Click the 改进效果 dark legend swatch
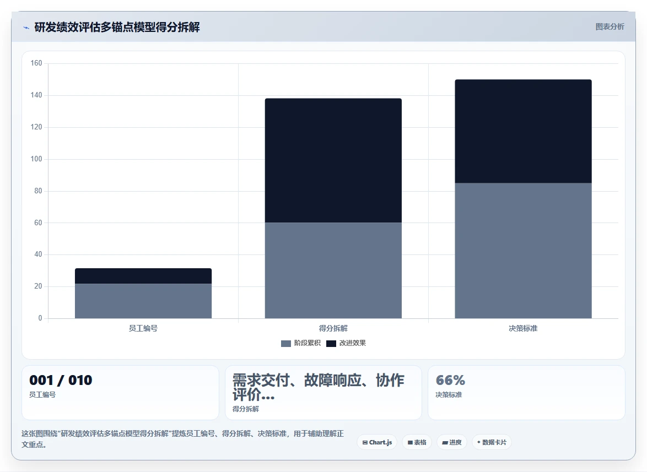Viewport: 647px width, 472px height. point(331,343)
